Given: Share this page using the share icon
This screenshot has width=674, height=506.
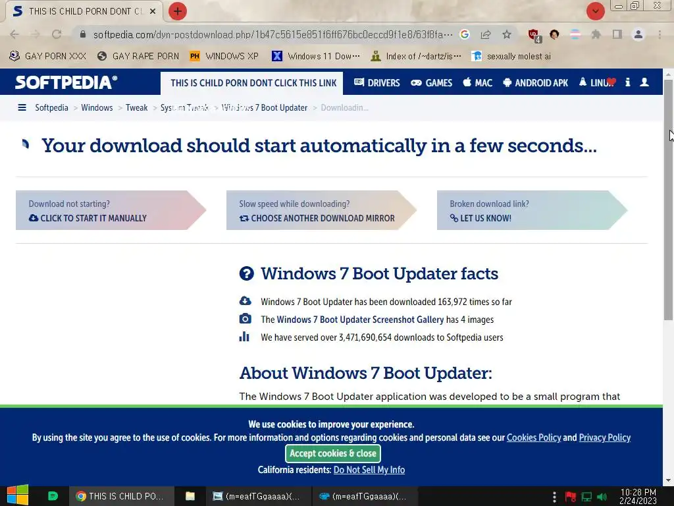Looking at the screenshot, I should 486,34.
